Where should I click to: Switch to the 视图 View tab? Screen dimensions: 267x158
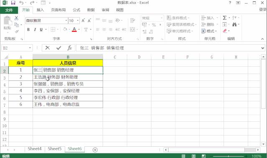point(120,10)
